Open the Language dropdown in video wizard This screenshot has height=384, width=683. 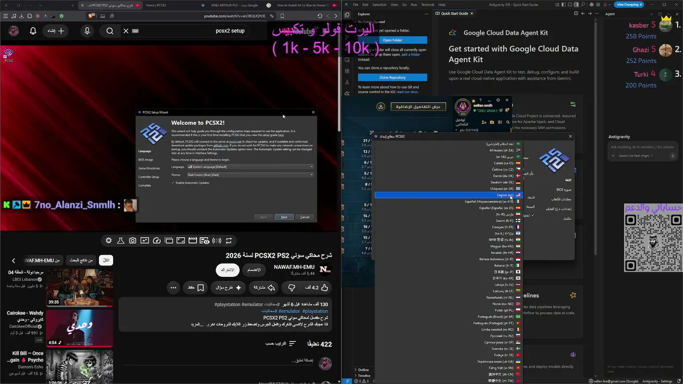click(250, 167)
